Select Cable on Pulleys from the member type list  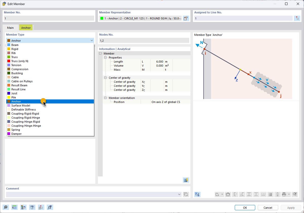[22, 81]
